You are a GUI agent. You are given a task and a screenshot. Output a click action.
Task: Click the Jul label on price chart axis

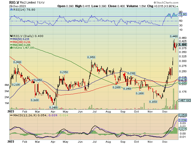click(x=94, y=112)
